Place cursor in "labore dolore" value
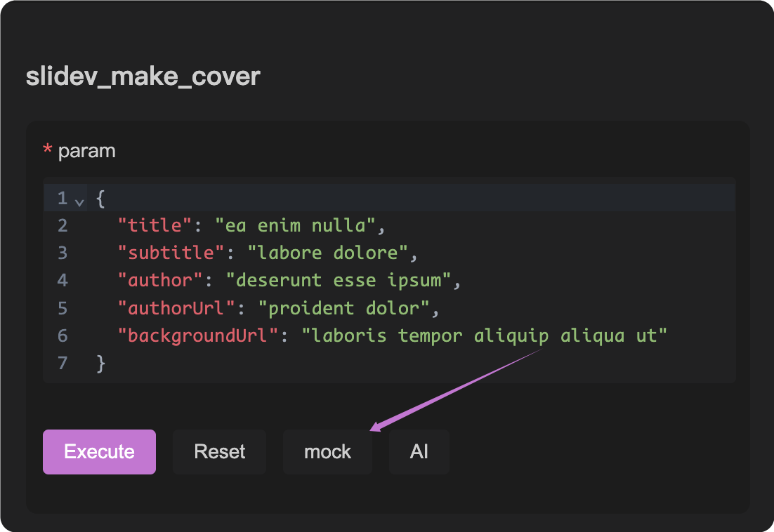This screenshot has width=774, height=532. pos(327,253)
